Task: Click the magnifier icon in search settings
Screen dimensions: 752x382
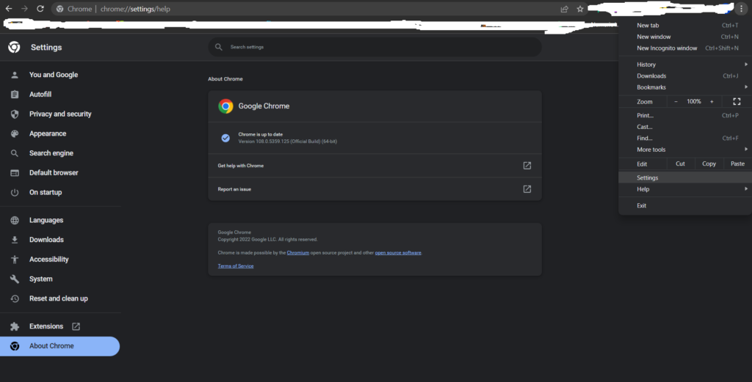Action: pyautogui.click(x=219, y=47)
